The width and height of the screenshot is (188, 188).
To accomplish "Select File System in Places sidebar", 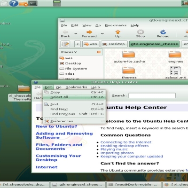I will tap(73, 69).
